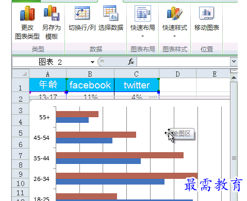Click the fx insert function button

(x=131, y=62)
